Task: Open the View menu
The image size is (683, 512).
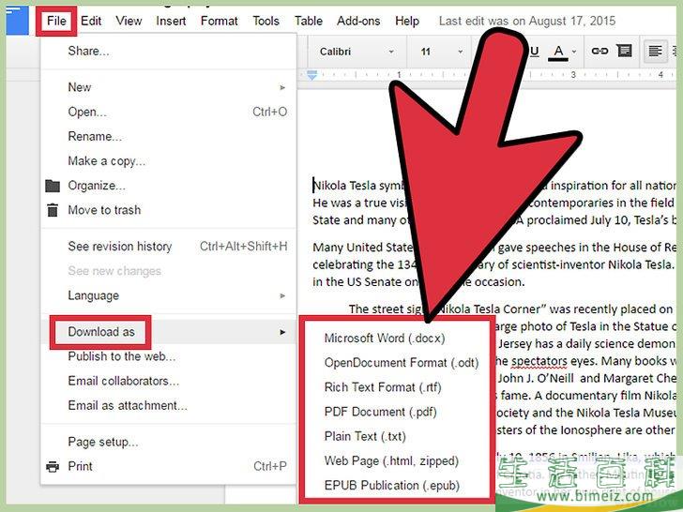Action: click(x=129, y=21)
